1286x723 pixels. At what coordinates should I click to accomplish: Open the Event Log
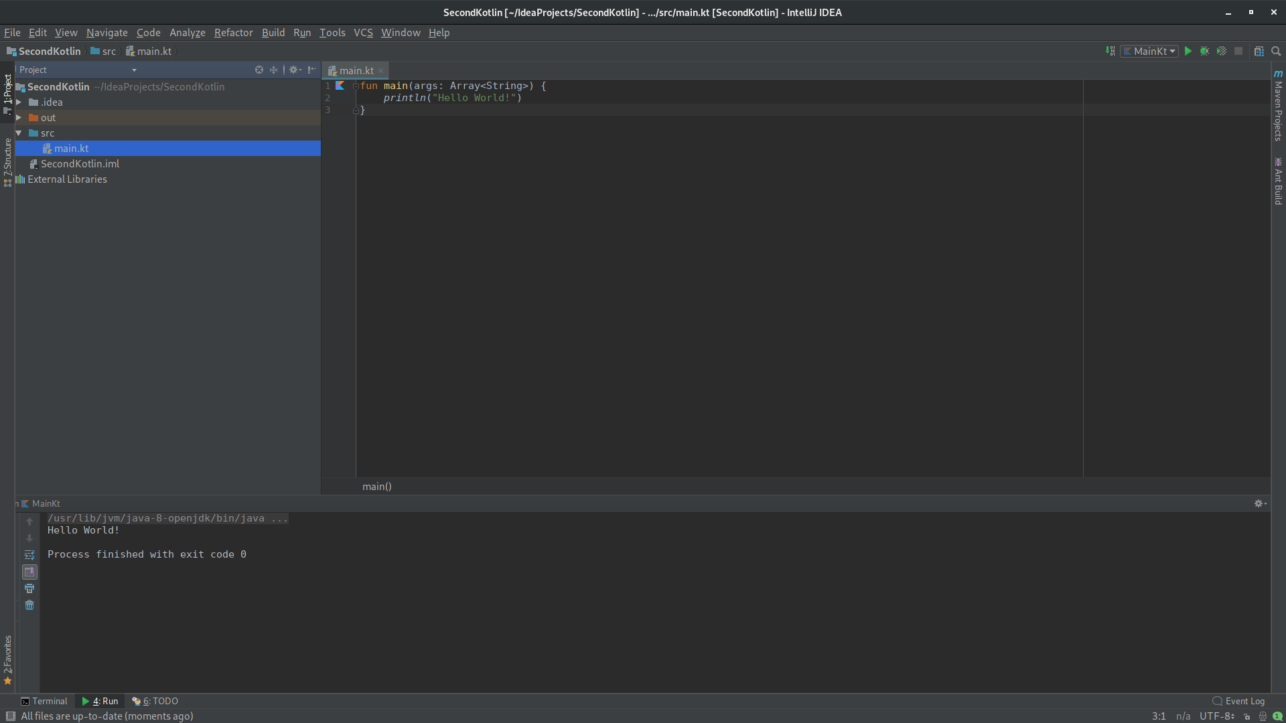click(x=1238, y=701)
